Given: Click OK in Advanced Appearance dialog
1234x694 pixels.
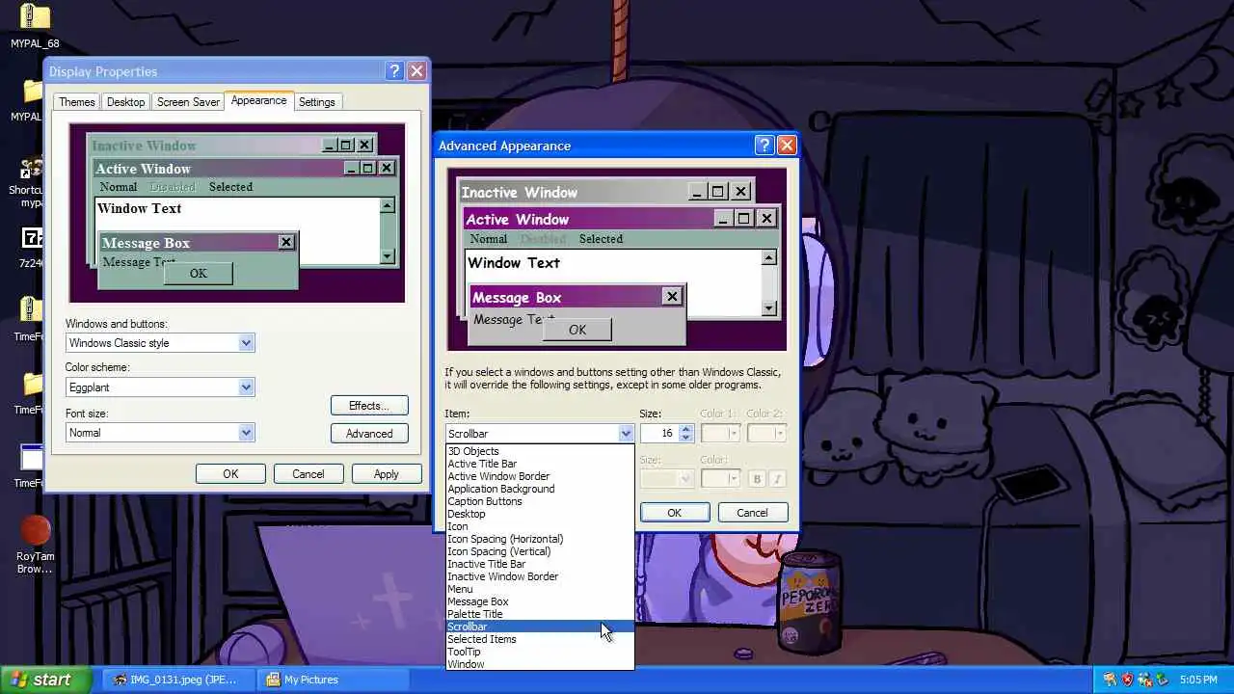Looking at the screenshot, I should [x=674, y=513].
